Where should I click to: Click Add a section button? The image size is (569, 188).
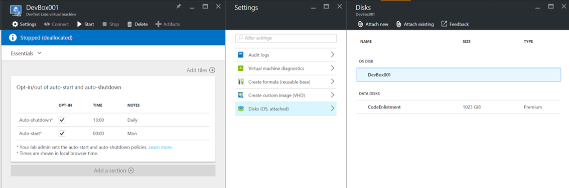[113, 170]
